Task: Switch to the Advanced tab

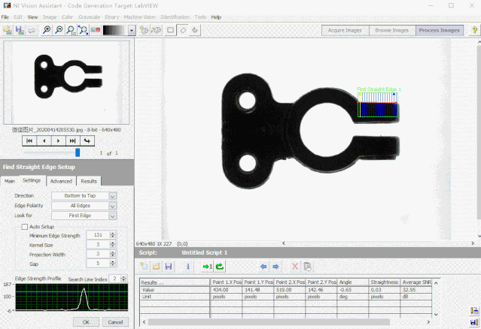Action: point(61,181)
